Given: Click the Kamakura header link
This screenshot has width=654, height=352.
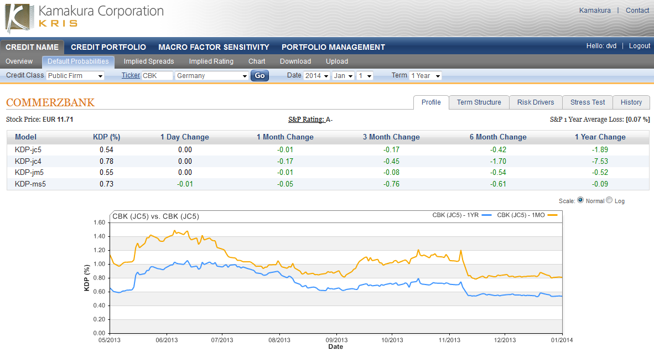Looking at the screenshot, I should (595, 11).
